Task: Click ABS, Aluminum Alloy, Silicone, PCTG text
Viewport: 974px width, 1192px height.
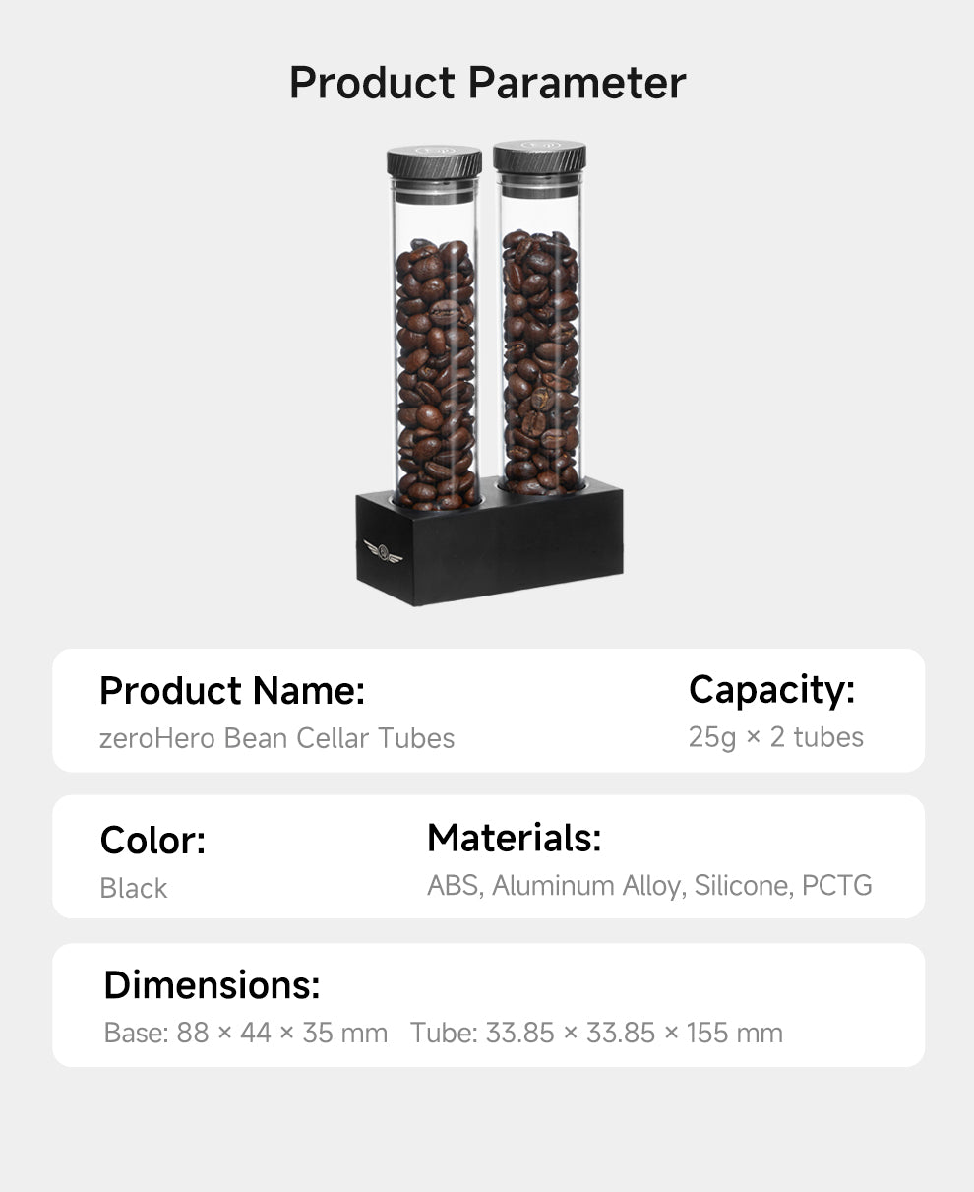Action: [649, 885]
